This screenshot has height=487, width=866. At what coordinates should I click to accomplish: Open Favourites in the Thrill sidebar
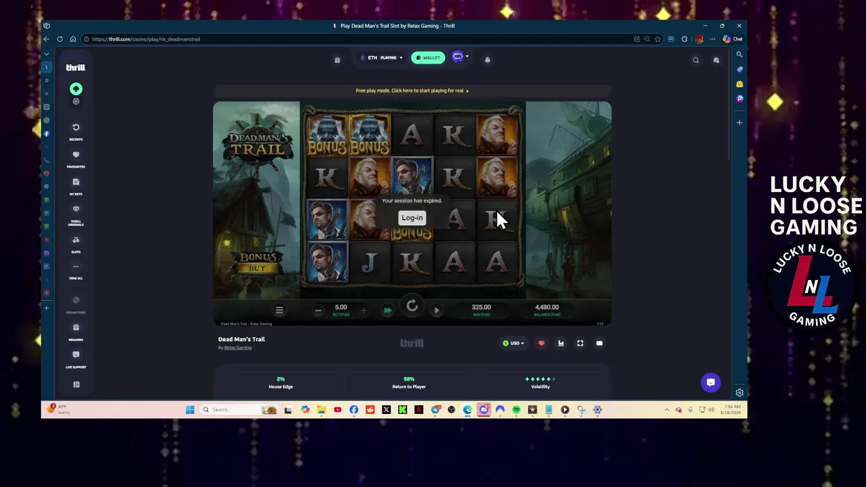click(76, 159)
